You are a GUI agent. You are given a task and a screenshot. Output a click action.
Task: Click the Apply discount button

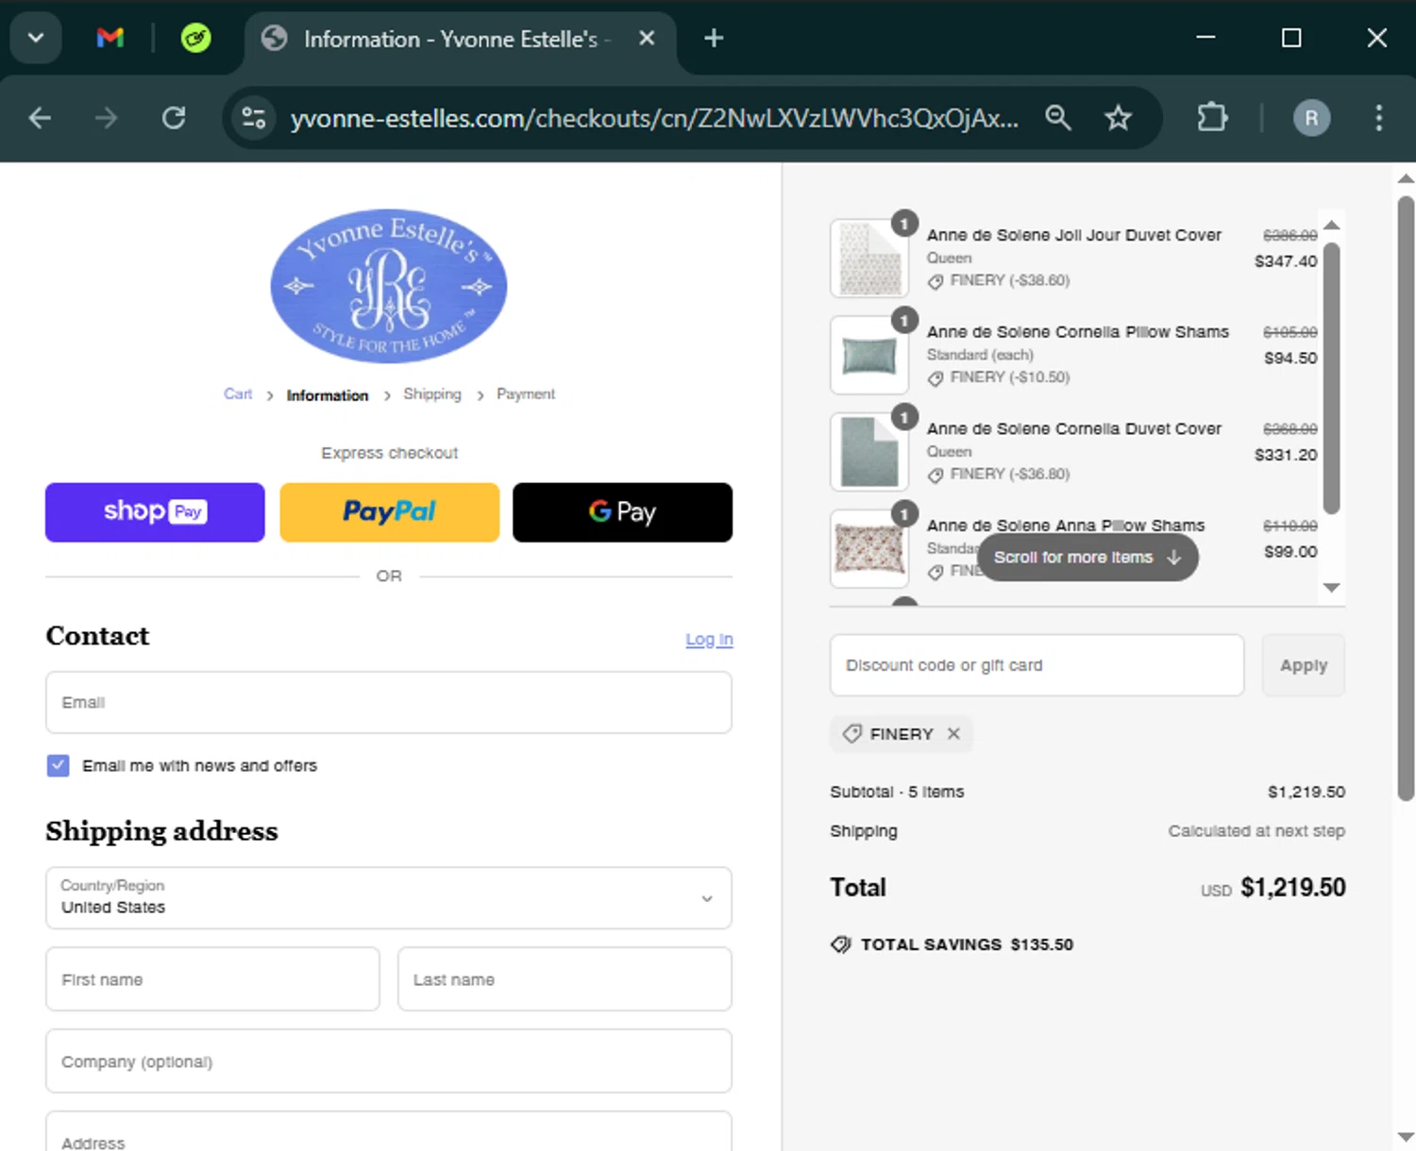[1303, 665]
